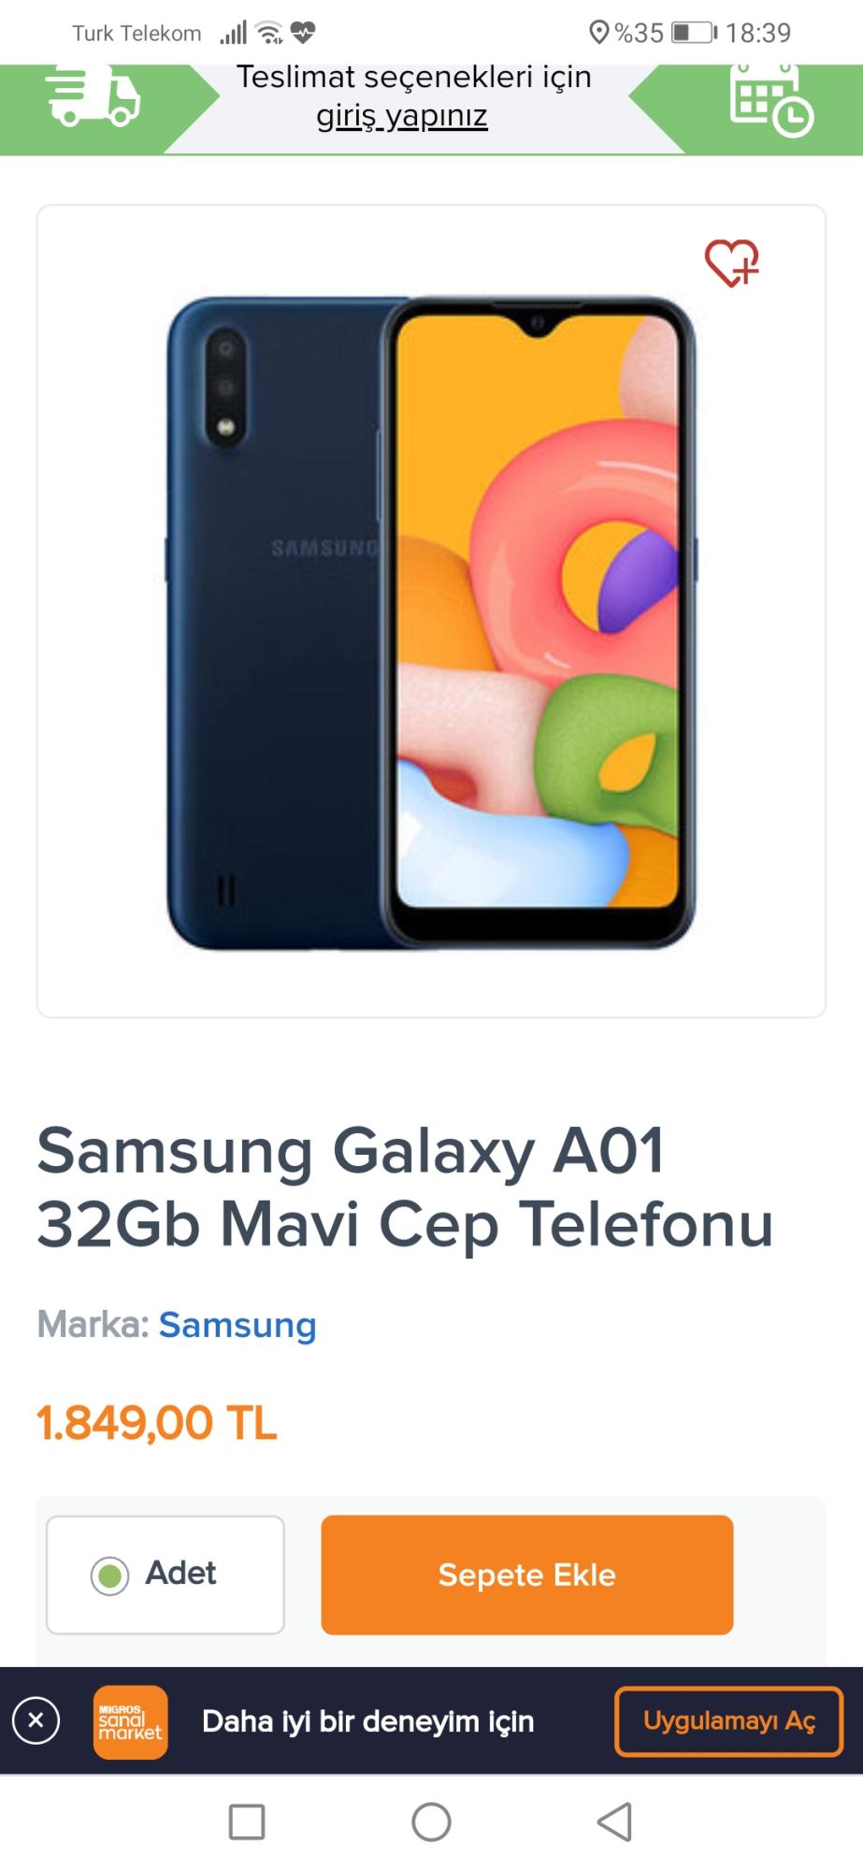Click the Sepete Ekle button
The width and height of the screenshot is (863, 1870).
(x=526, y=1575)
